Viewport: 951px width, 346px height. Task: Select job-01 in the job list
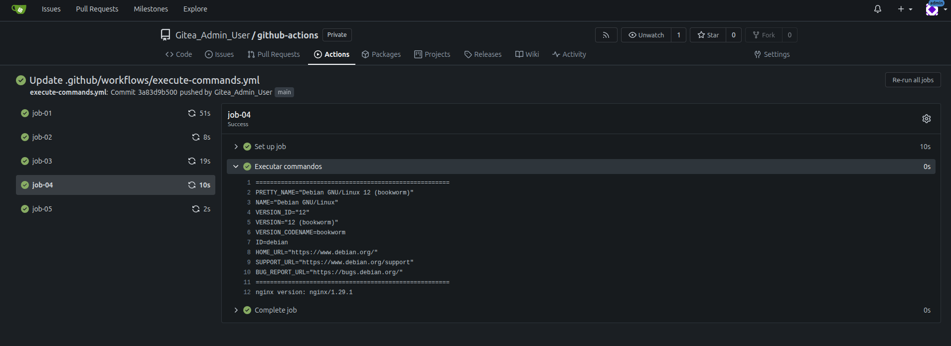point(116,113)
